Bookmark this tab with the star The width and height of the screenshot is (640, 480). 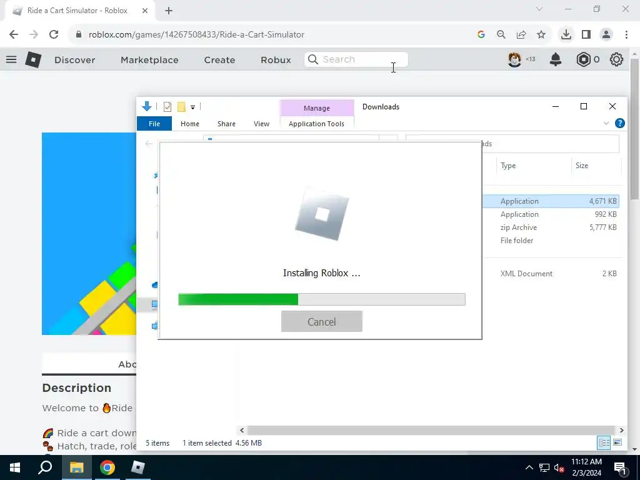[541, 35]
